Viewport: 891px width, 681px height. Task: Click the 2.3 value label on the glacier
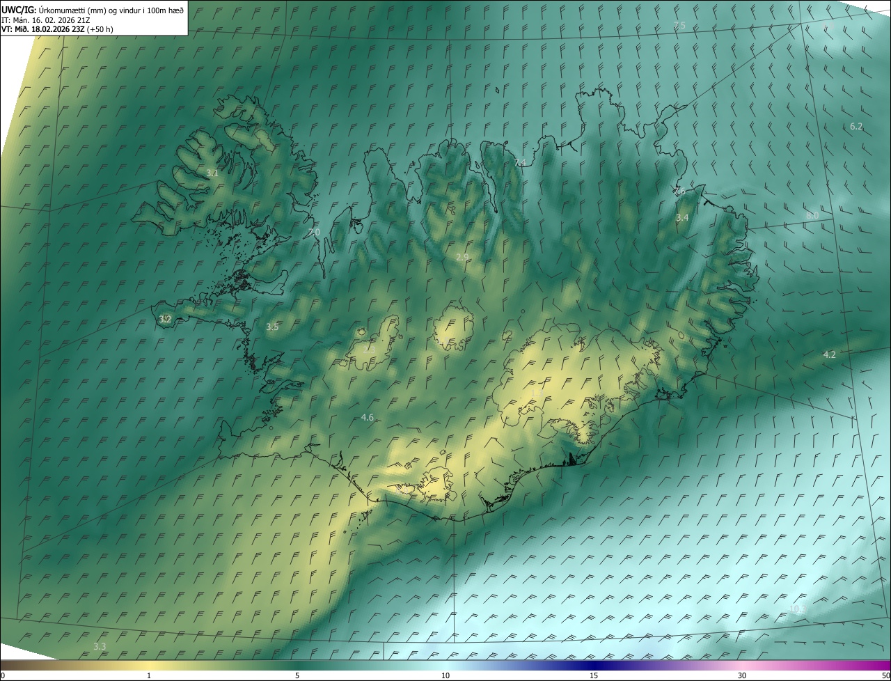(369, 349)
